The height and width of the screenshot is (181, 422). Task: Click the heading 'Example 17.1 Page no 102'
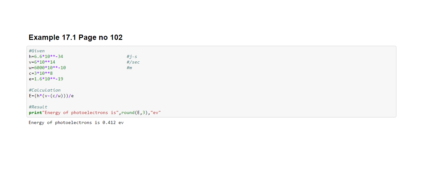coord(76,38)
